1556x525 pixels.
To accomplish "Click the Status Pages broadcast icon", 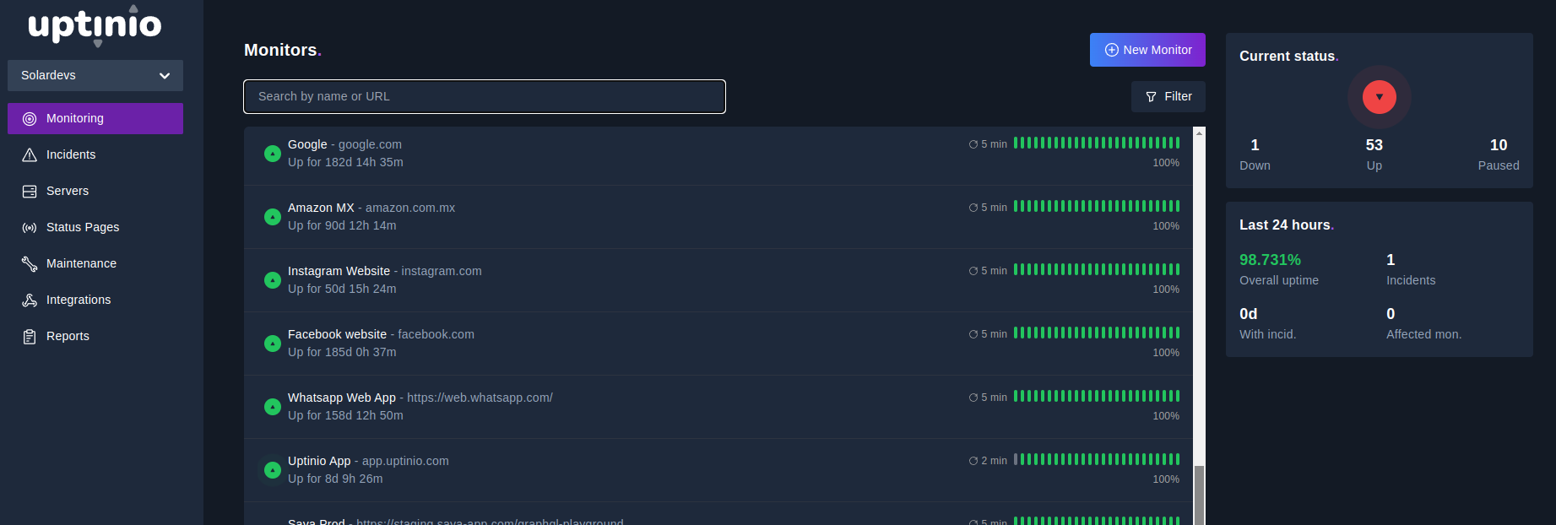I will tap(30, 228).
